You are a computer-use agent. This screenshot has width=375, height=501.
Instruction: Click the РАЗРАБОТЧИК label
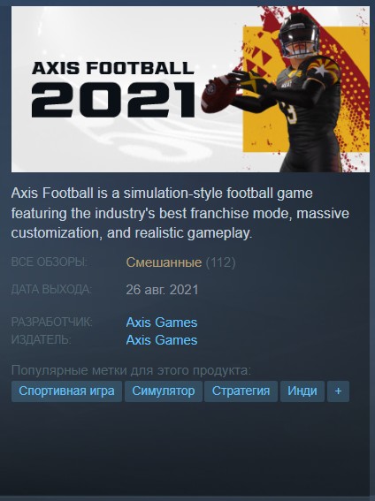click(52, 322)
